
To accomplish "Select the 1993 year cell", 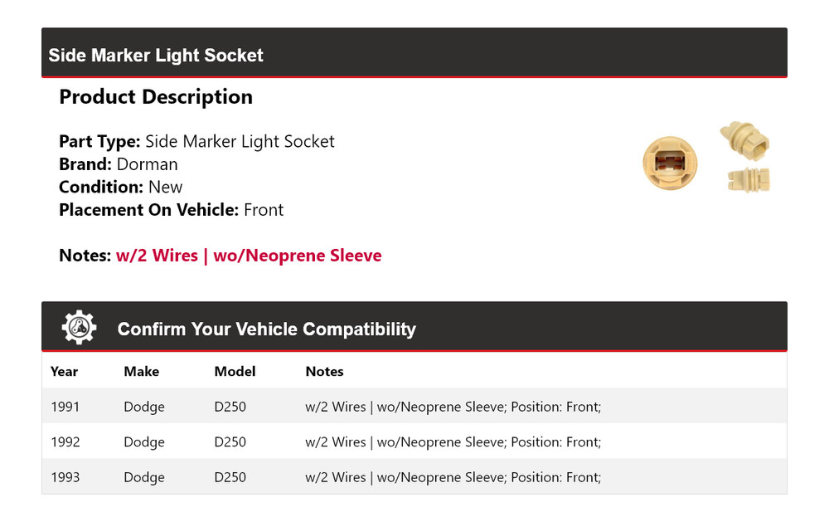I will [65, 477].
